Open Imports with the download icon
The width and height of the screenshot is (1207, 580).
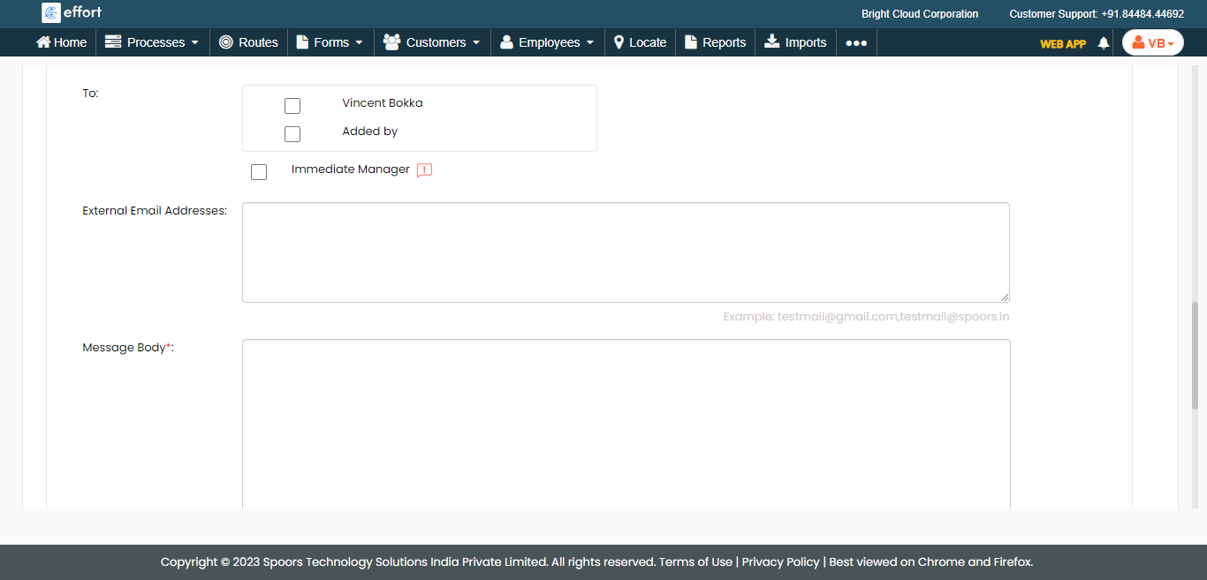pyautogui.click(x=771, y=42)
